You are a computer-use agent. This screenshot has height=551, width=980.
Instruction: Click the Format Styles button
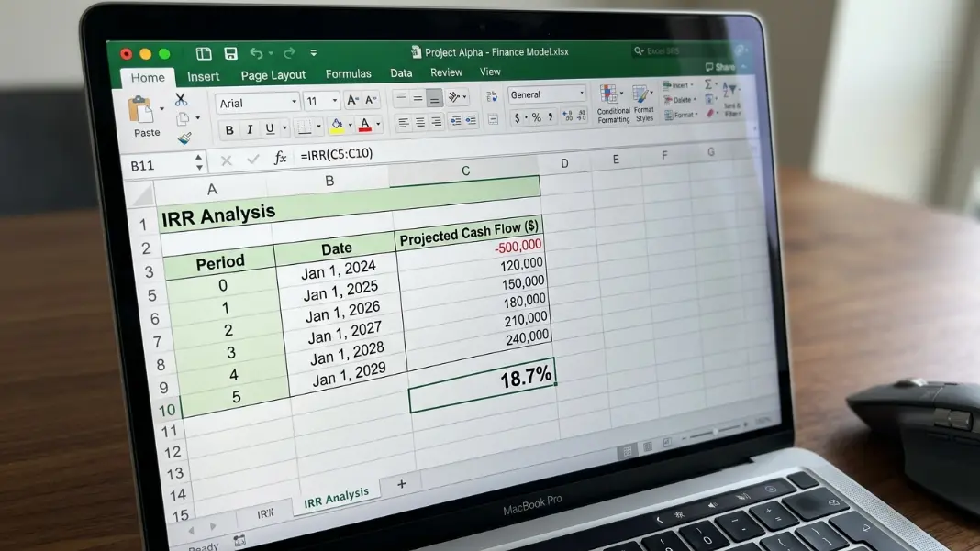click(644, 105)
